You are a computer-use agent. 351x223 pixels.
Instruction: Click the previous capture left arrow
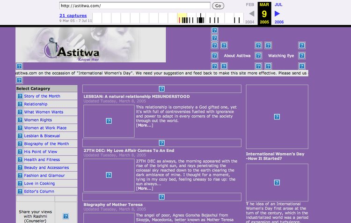coord(251,14)
